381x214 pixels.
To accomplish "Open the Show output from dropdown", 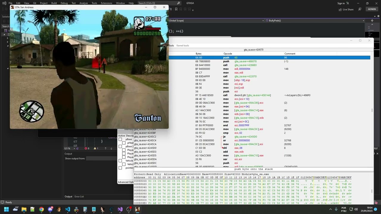I will (102, 158).
